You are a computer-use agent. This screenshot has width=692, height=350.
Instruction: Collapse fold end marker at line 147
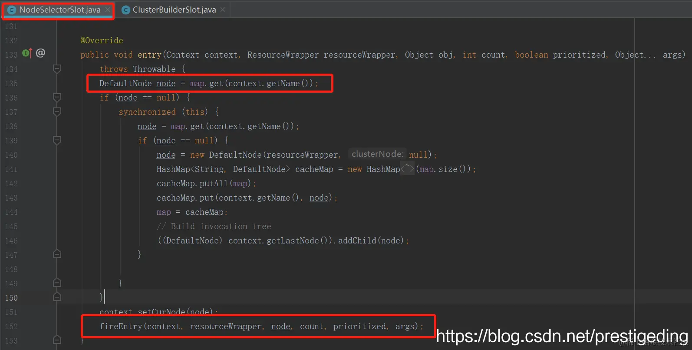click(x=57, y=254)
